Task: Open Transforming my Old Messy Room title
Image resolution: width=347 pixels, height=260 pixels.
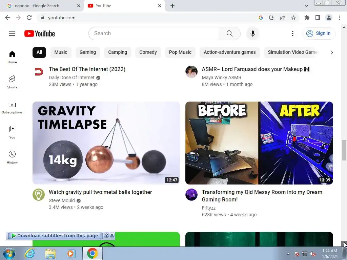Action: tap(262, 196)
